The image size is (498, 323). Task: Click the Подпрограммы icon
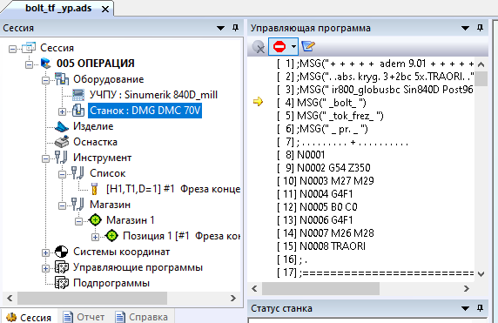tap(62, 283)
